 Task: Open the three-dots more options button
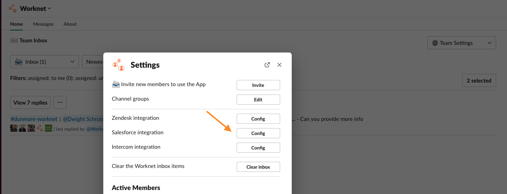[x=60, y=102]
